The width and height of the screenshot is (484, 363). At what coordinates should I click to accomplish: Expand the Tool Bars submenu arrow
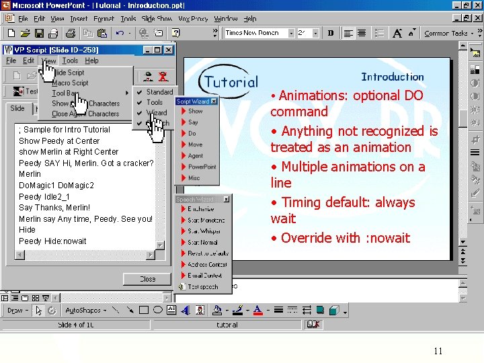[x=127, y=93]
